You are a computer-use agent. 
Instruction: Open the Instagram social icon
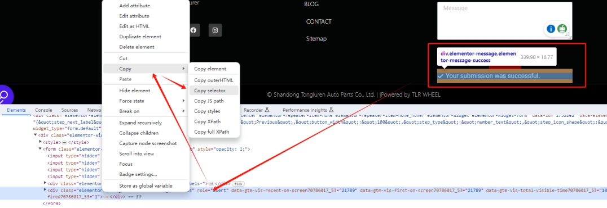215,30
